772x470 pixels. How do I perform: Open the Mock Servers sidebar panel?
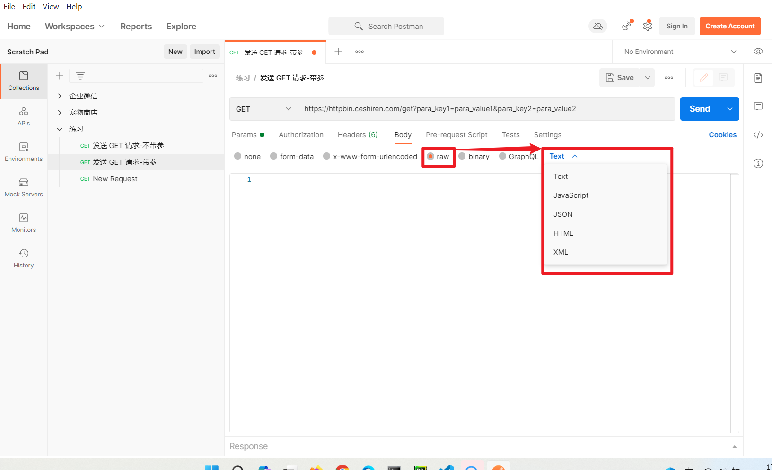click(x=24, y=188)
